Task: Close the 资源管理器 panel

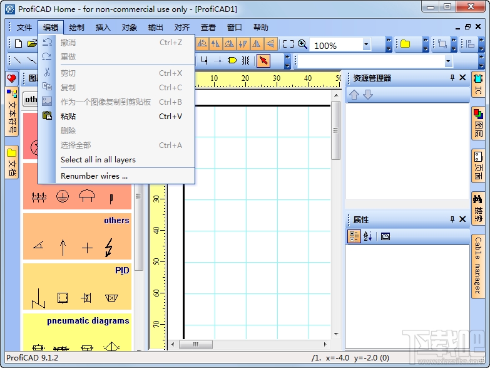Action: tap(463, 78)
